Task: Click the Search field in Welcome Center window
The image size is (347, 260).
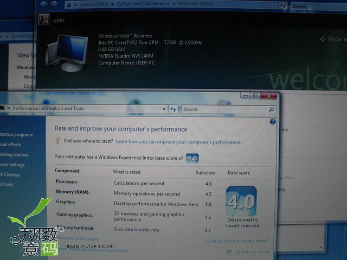Action: tap(319, 6)
